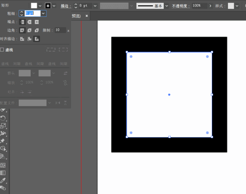This screenshot has width=246, height=194.
Task: Open the 描边 stroke panel link
Action: tap(66, 6)
